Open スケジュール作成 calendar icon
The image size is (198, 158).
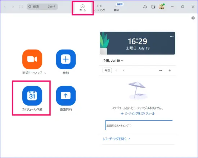pos(32,96)
